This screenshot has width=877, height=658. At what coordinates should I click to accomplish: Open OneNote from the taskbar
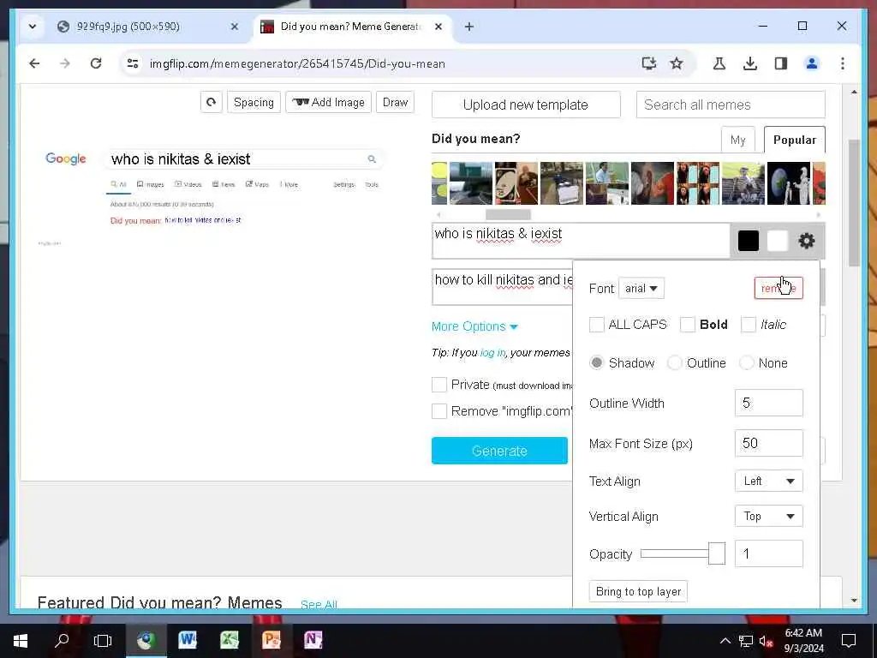coord(313,640)
